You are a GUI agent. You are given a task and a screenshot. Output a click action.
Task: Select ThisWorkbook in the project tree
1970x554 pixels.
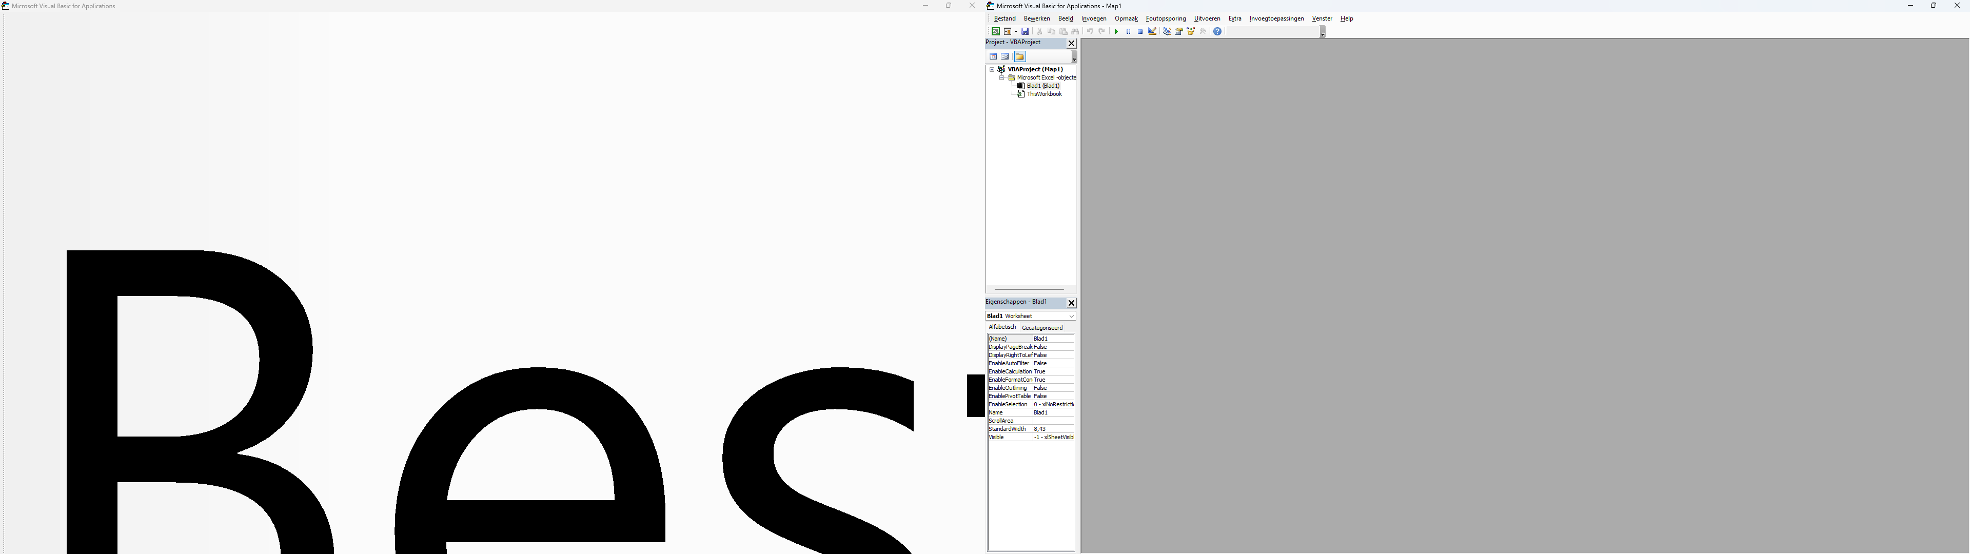click(1044, 94)
